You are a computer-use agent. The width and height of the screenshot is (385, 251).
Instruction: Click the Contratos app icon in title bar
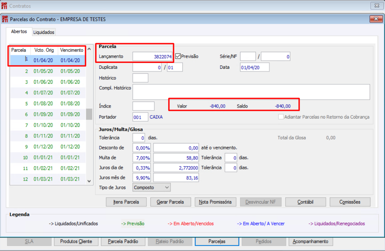coord(4,6)
